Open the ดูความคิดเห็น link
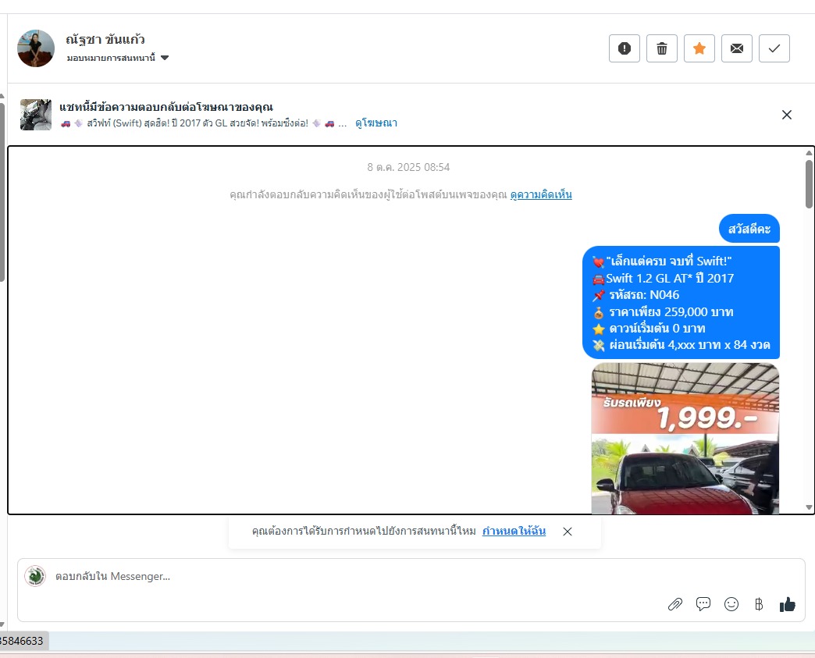815x658 pixels. pyautogui.click(x=541, y=195)
